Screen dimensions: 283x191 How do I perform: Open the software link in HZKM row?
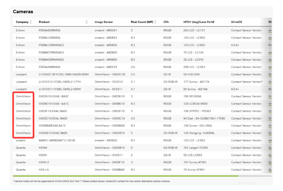tap(270, 148)
